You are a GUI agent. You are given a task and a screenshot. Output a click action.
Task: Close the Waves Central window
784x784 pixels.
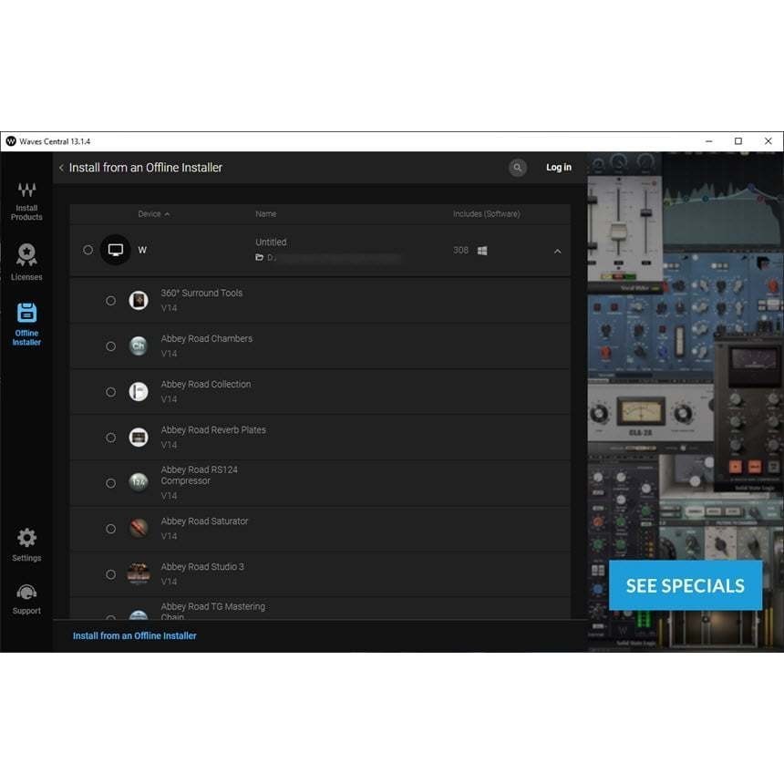[x=769, y=141]
